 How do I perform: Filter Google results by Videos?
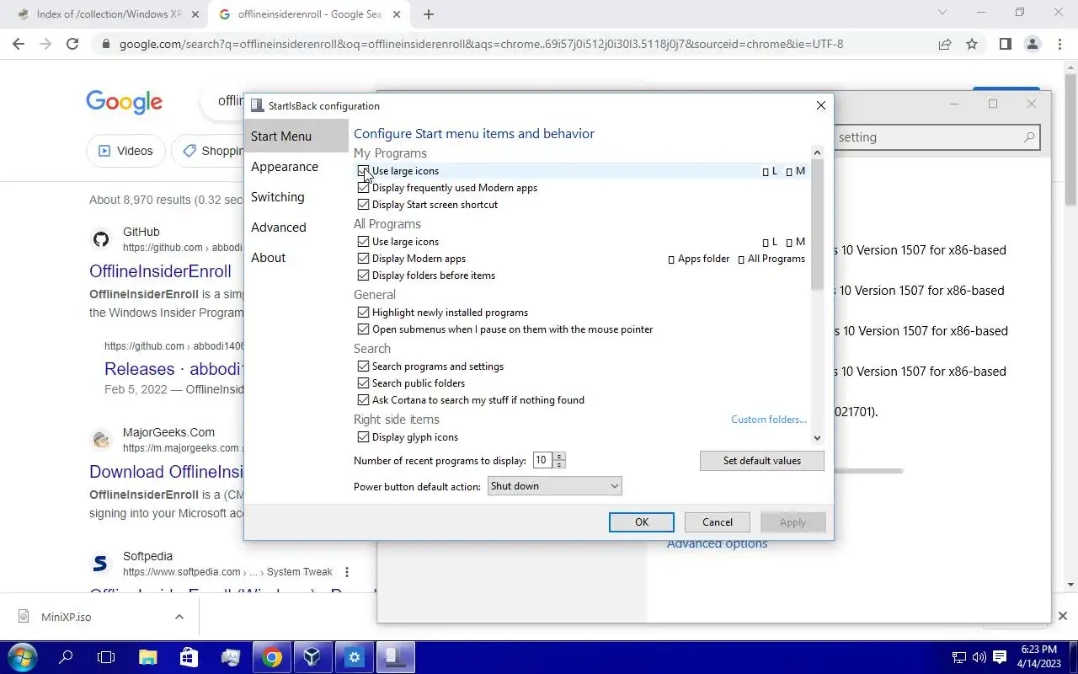[126, 151]
